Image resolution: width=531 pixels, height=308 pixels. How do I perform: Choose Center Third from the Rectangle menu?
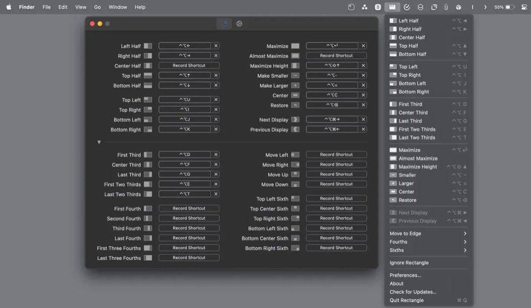tap(429, 112)
